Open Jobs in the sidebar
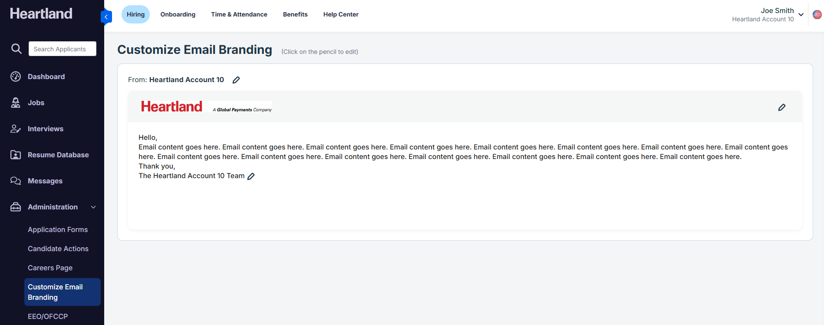The height and width of the screenshot is (325, 824). (x=36, y=103)
